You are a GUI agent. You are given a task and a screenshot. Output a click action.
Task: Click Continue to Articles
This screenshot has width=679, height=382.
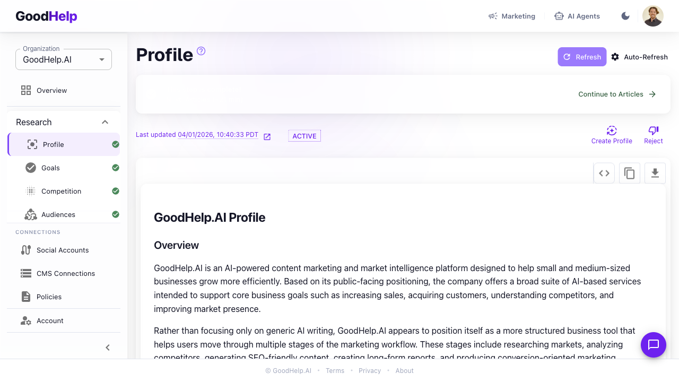tap(611, 94)
